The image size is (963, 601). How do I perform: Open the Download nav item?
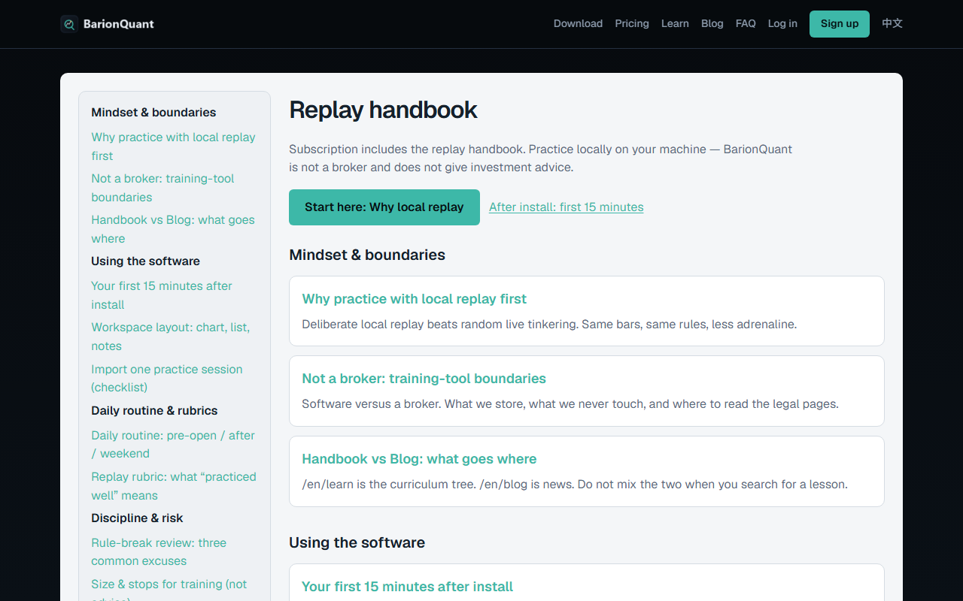pyautogui.click(x=578, y=23)
